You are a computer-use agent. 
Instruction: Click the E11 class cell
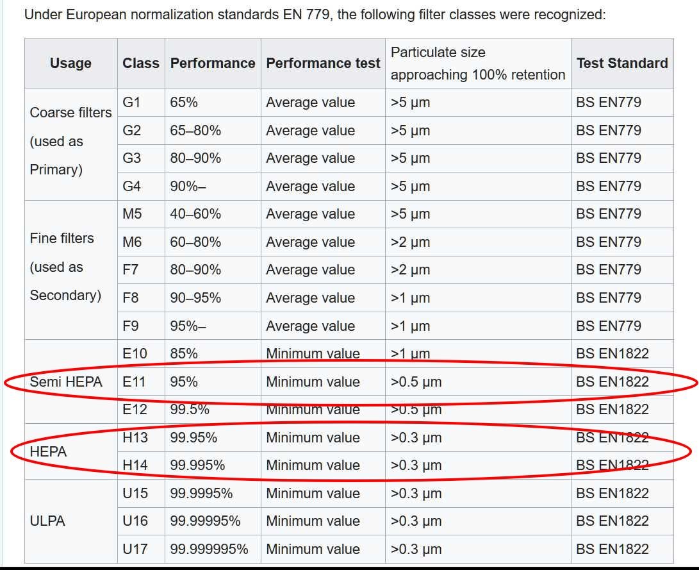point(134,382)
